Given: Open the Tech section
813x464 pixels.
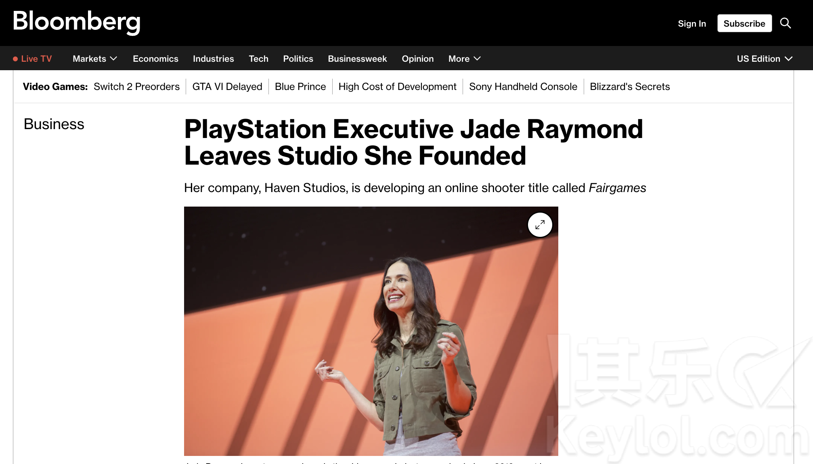Looking at the screenshot, I should point(258,59).
